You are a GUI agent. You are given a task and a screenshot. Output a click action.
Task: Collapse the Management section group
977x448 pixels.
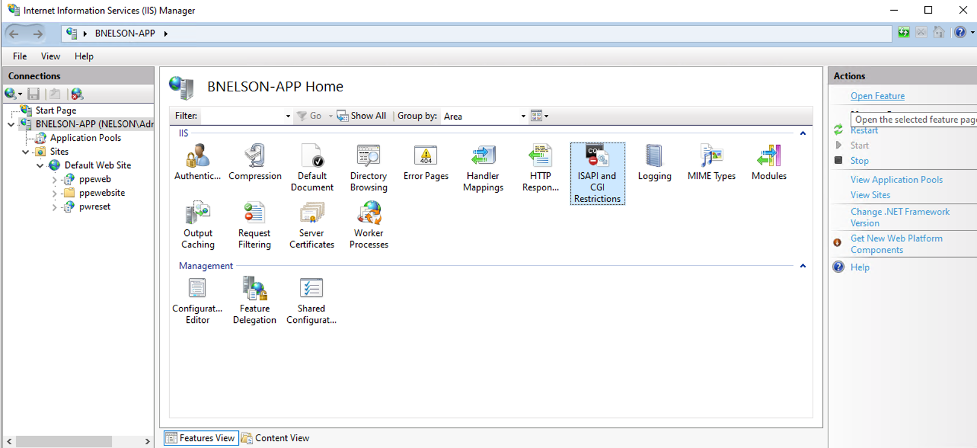point(803,266)
